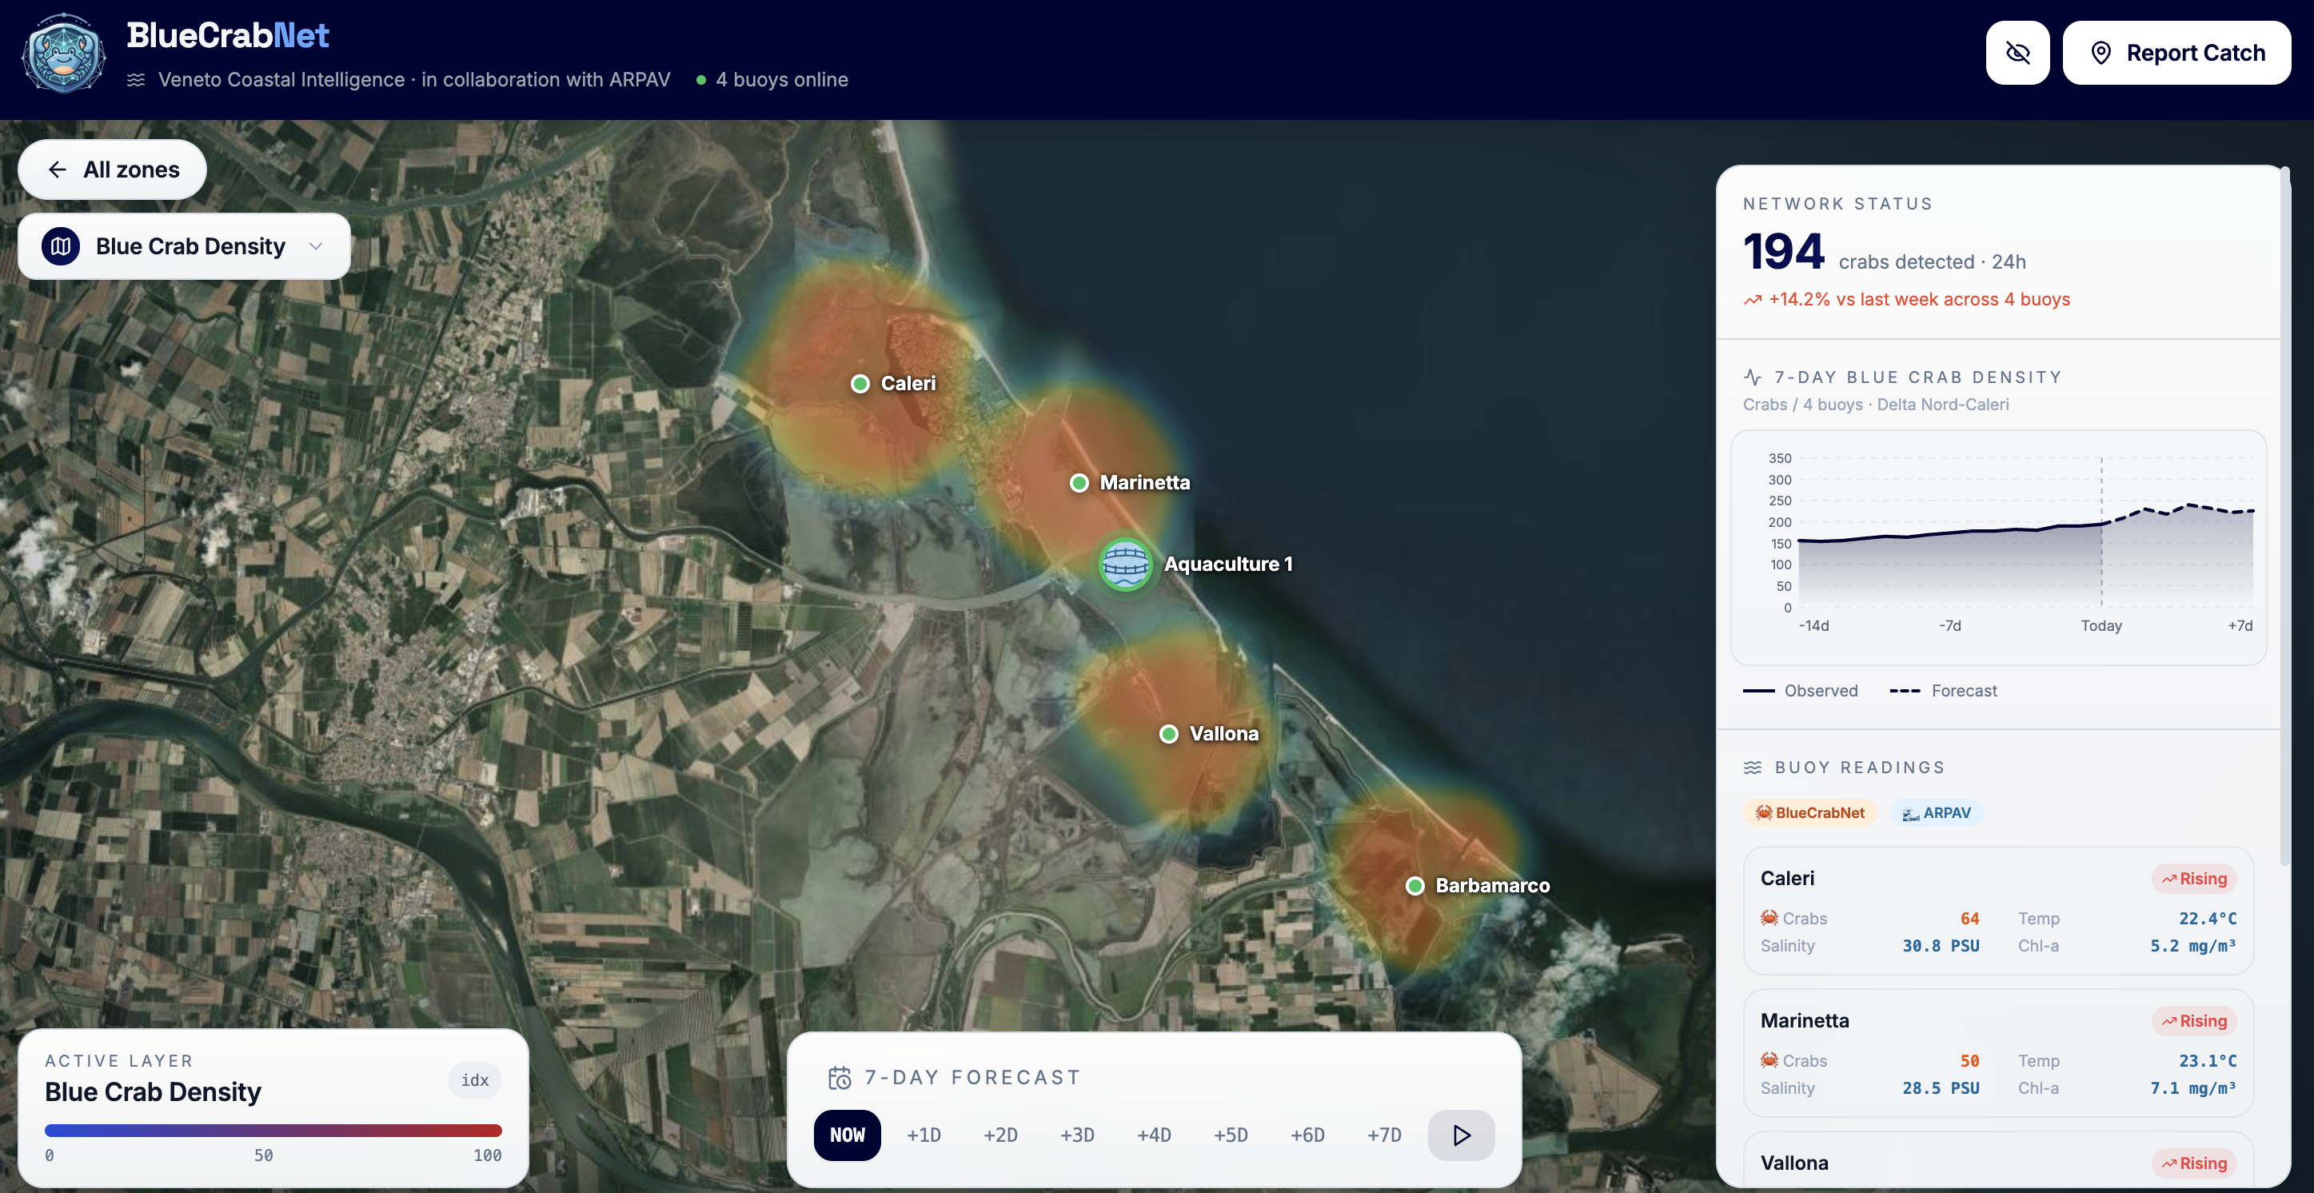Viewport: 2314px width, 1193px height.
Task: Select the +6D forecast step
Action: click(1308, 1135)
